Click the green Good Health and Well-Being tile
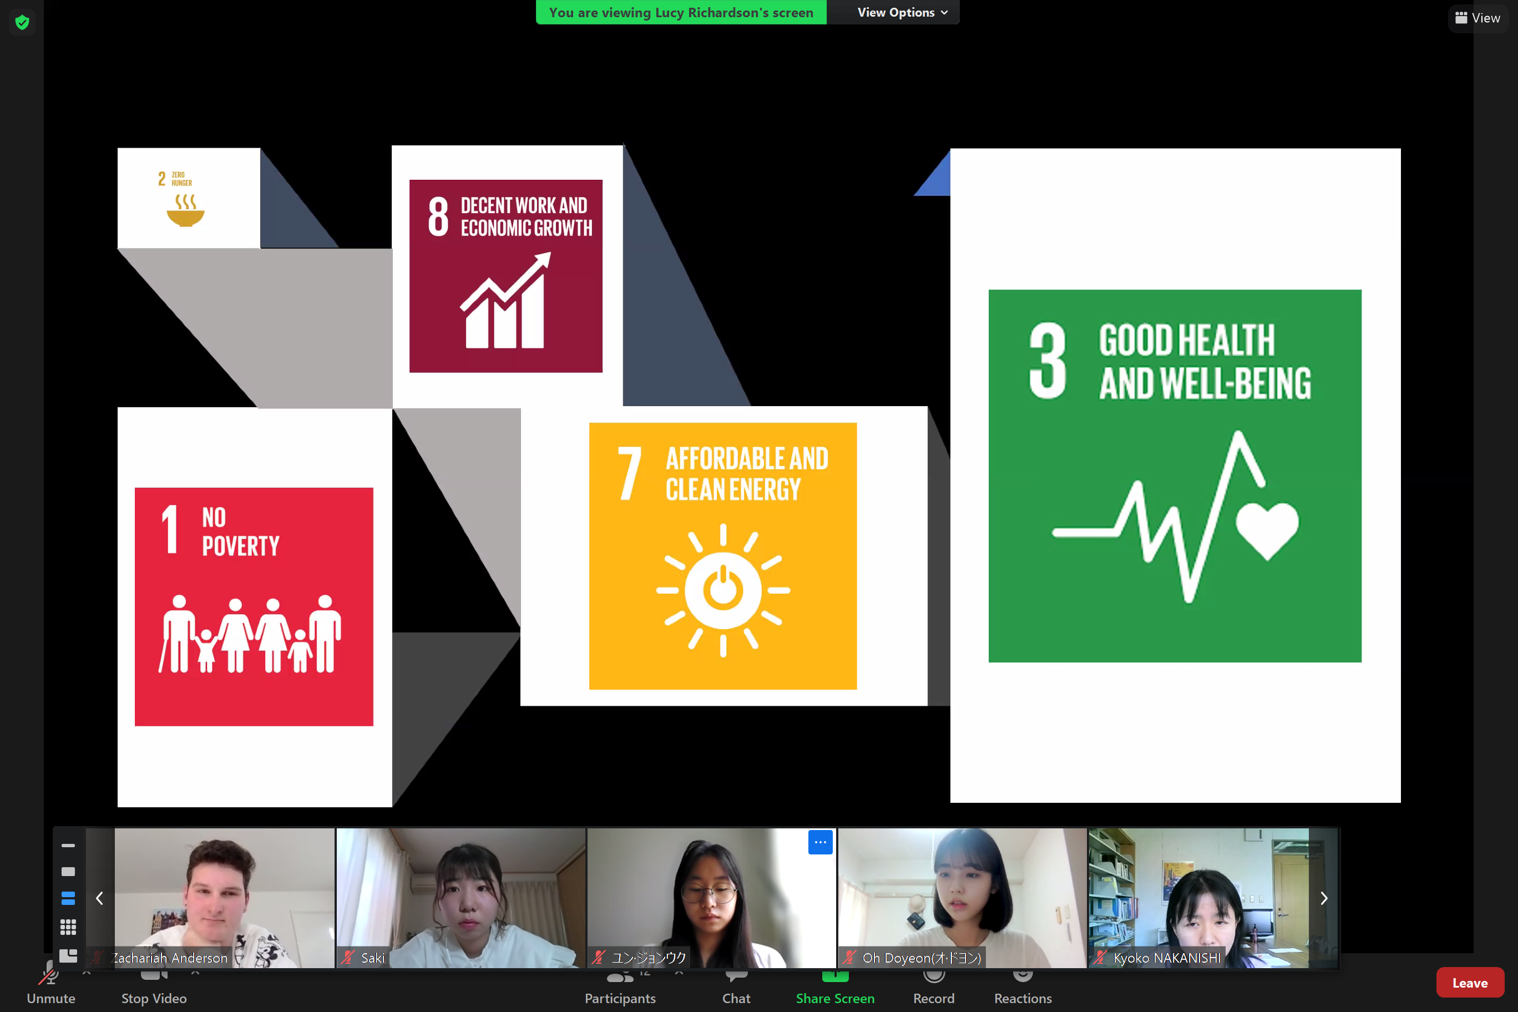The image size is (1518, 1012). [1175, 475]
